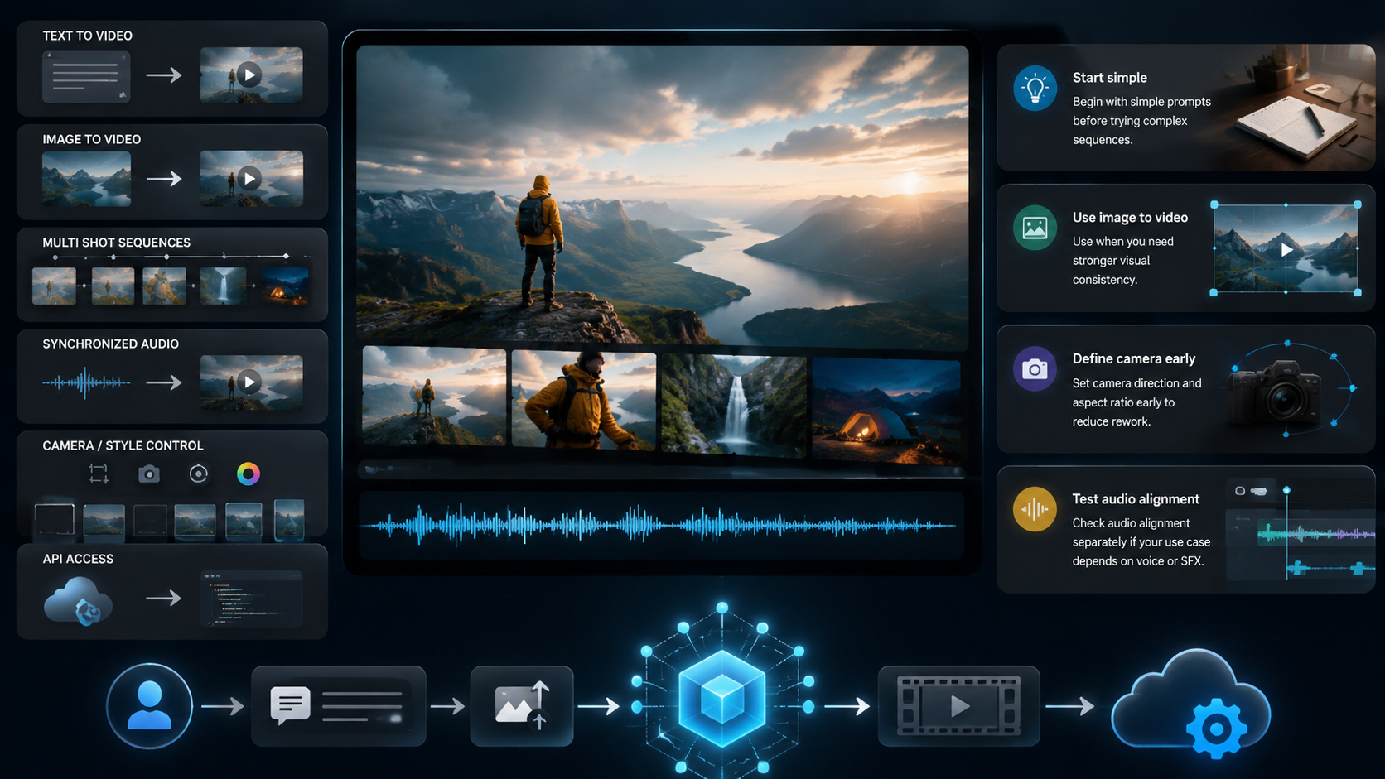Click the camera icon beside Define camera early

1035,369
